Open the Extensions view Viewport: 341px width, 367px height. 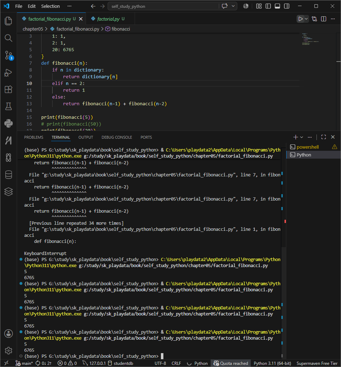(x=9, y=89)
